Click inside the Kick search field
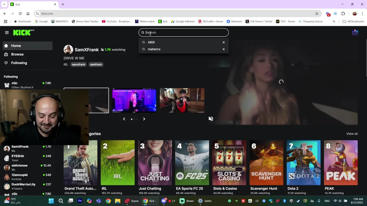Viewport: 367px width, 206px height. 183,33
